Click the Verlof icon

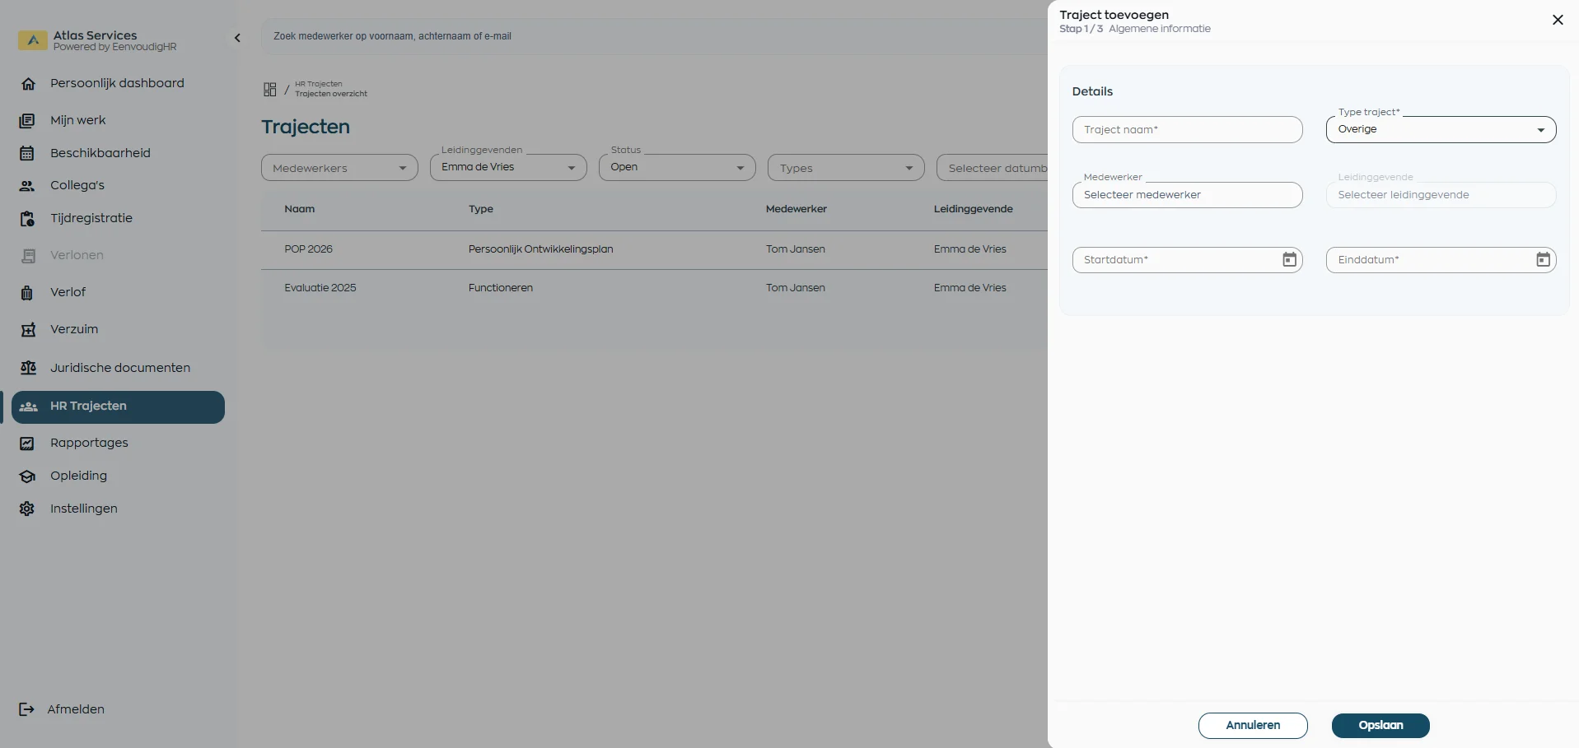[x=28, y=292]
